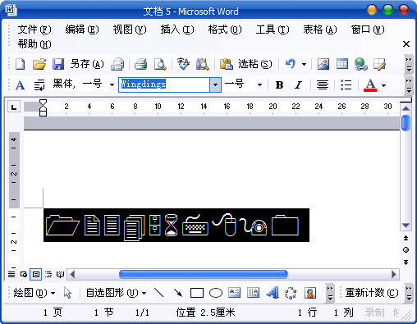Open the 视图(V) menu

[130, 30]
